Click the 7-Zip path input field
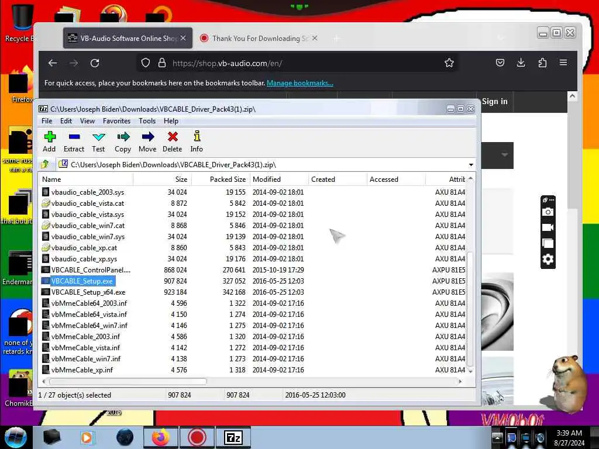This screenshot has width=599, height=449. [x=267, y=164]
